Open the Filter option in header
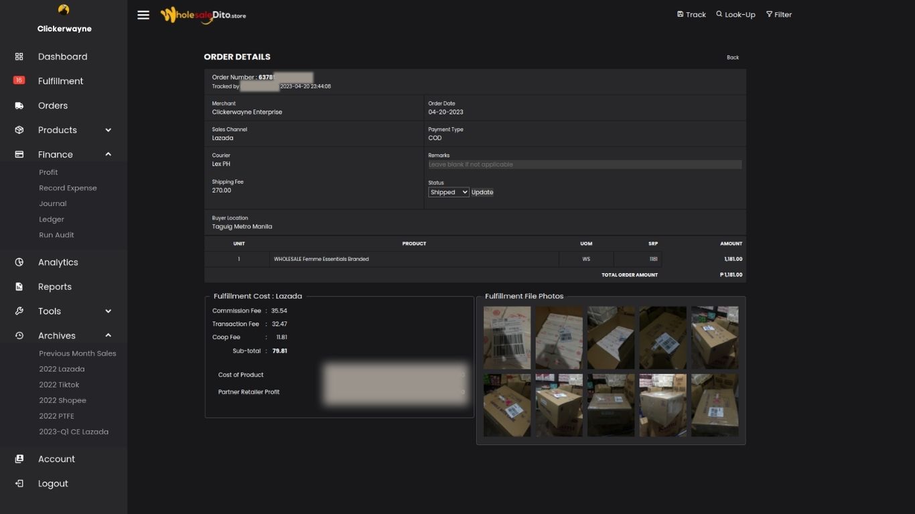This screenshot has height=514, width=915. [779, 15]
